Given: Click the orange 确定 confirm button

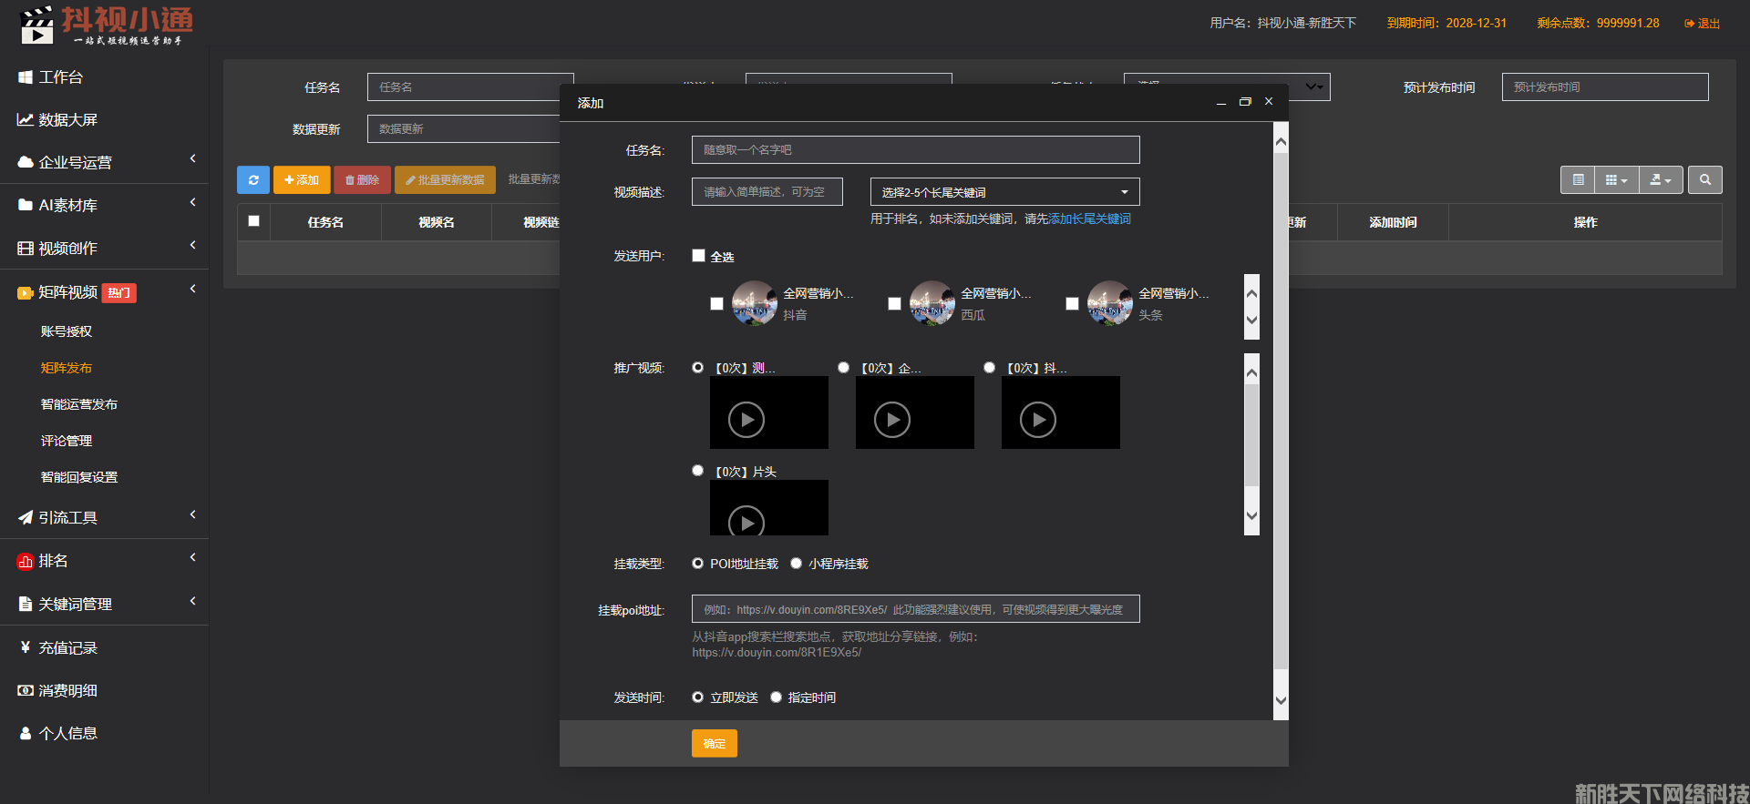Looking at the screenshot, I should [x=714, y=744].
